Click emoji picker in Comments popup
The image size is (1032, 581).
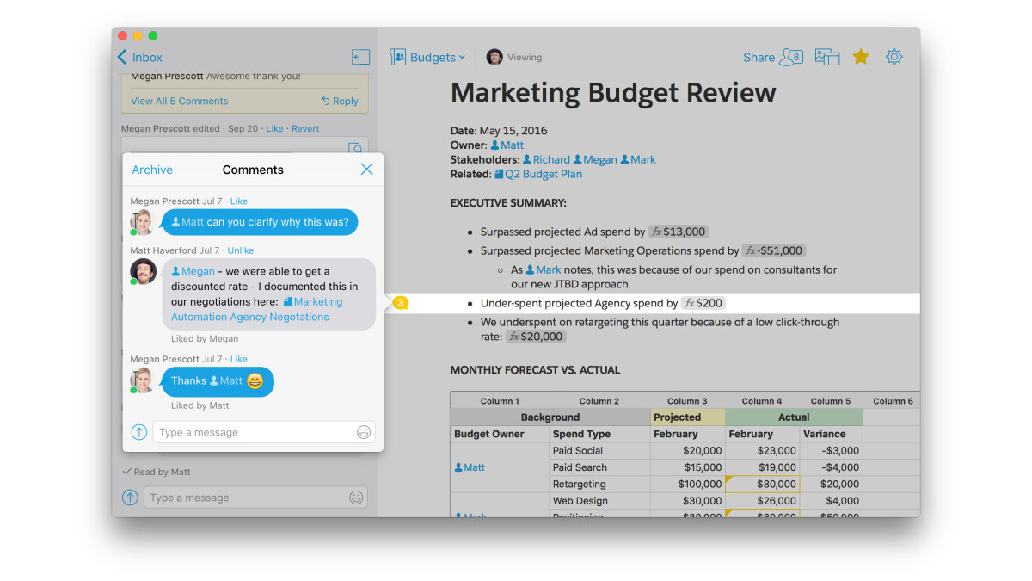[x=364, y=432]
